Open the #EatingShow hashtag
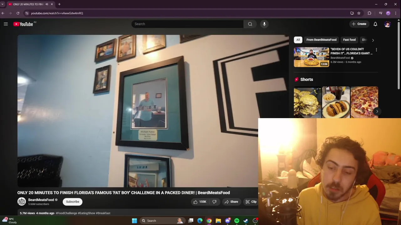This screenshot has width=401, height=225. (86, 213)
